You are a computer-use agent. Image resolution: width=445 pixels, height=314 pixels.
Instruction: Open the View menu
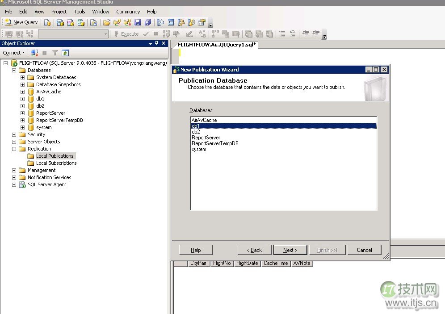tap(39, 12)
